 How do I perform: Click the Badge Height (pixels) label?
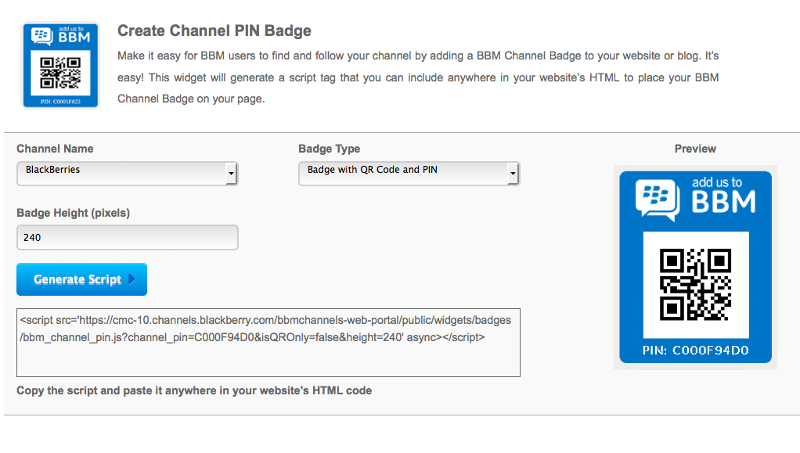(x=74, y=214)
